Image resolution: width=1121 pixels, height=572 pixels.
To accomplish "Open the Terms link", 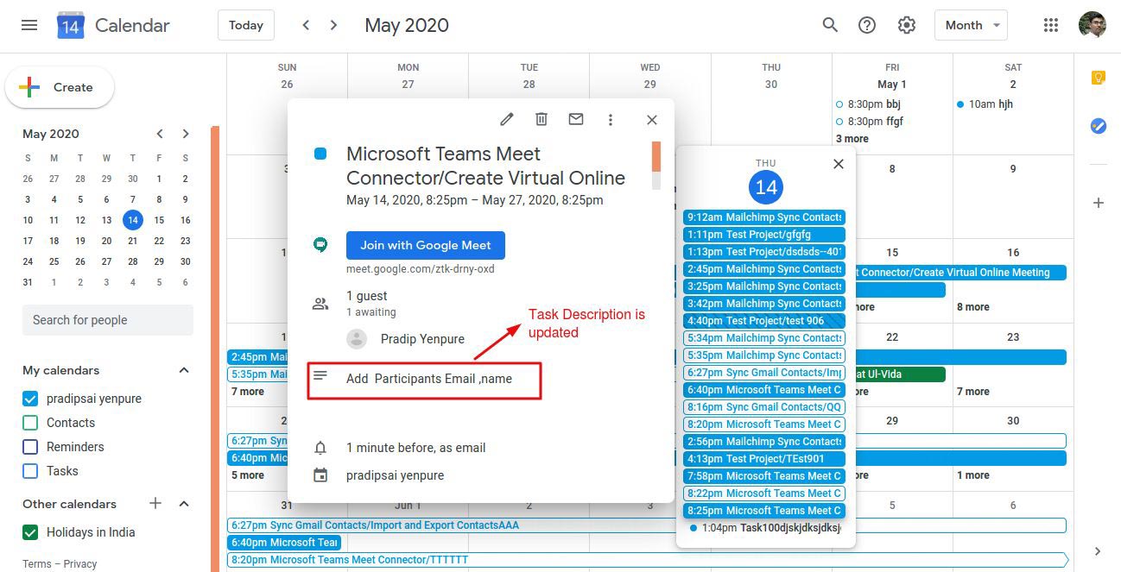I will pos(36,564).
